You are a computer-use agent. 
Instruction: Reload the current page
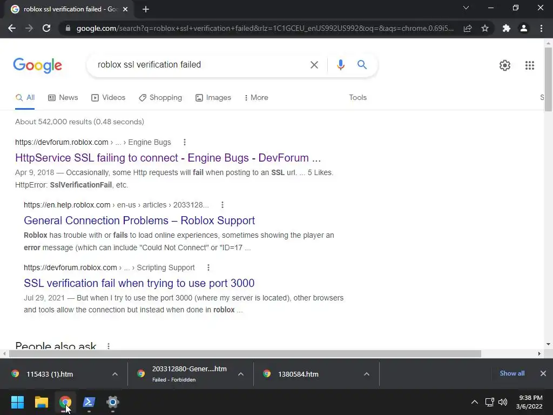coord(46,28)
